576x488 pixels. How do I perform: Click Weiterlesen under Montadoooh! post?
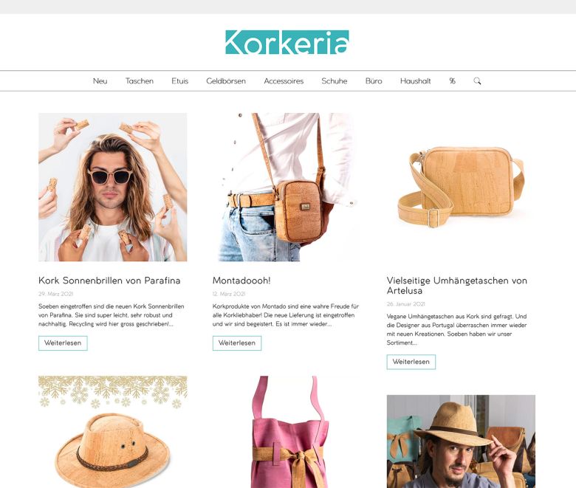point(237,343)
